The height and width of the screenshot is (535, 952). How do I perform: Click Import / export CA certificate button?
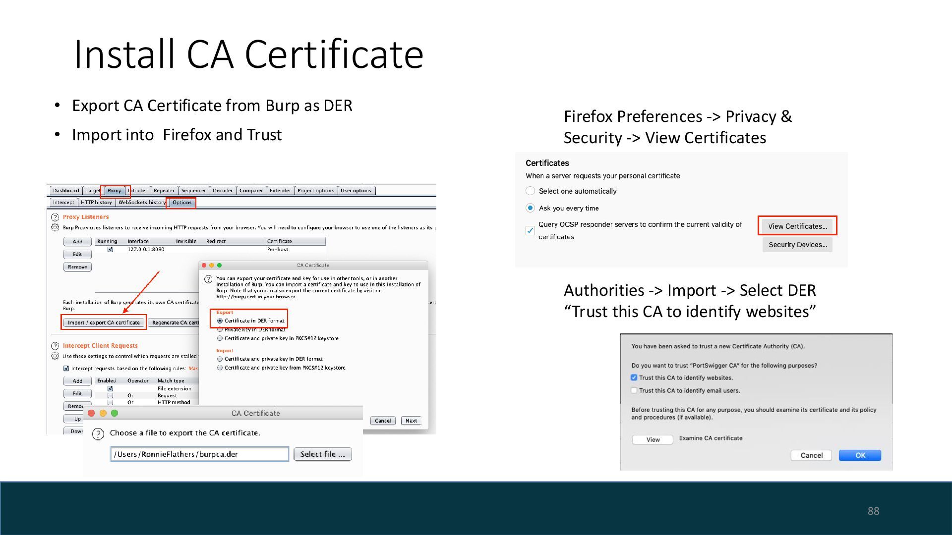tap(104, 322)
